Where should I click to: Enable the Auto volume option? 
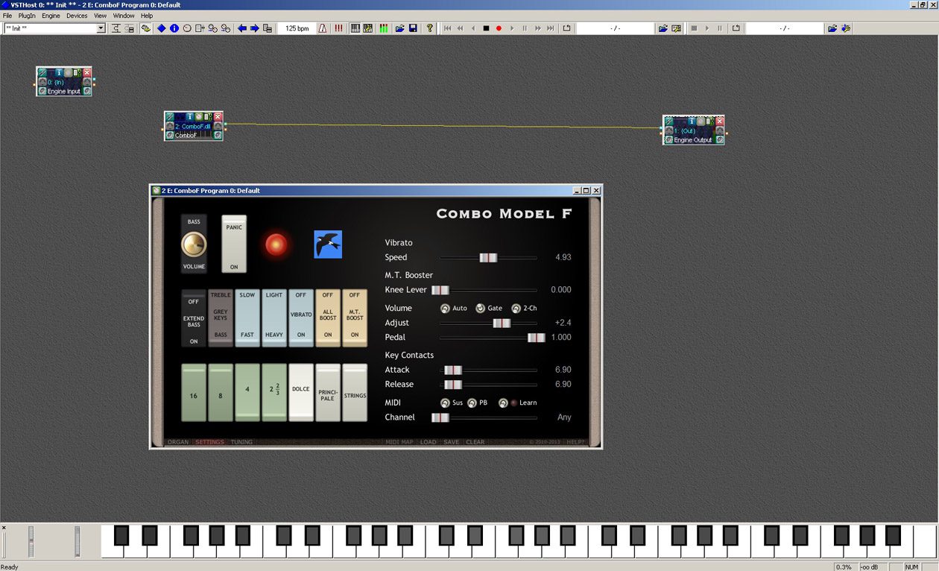[445, 308]
